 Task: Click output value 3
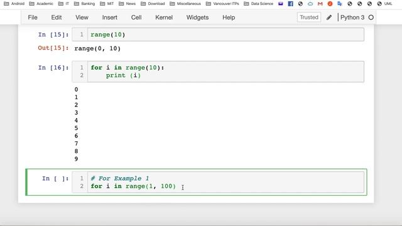pyautogui.click(x=76, y=112)
